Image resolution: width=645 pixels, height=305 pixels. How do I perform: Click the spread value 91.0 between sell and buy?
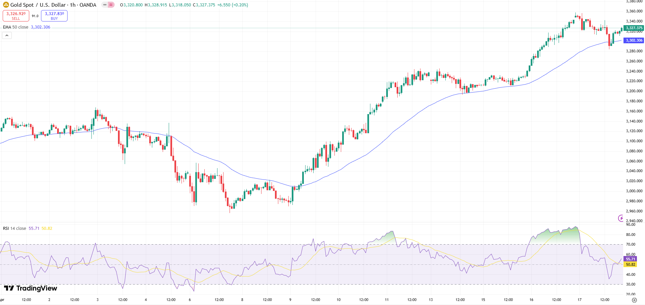[35, 15]
